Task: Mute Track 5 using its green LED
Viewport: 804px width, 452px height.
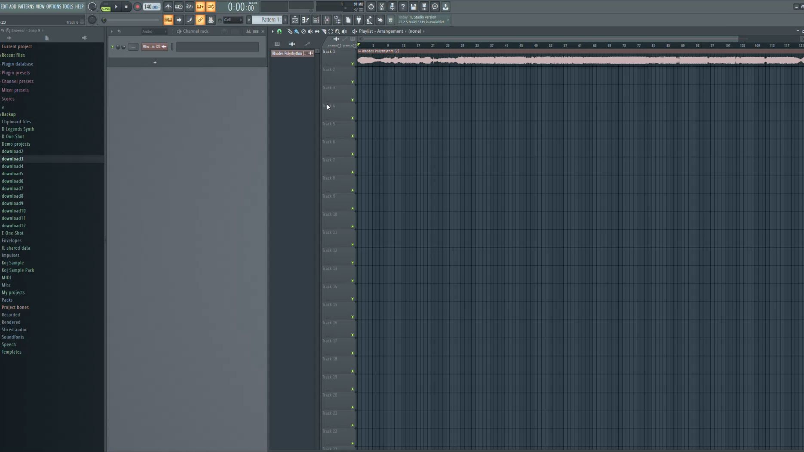Action: (353, 136)
